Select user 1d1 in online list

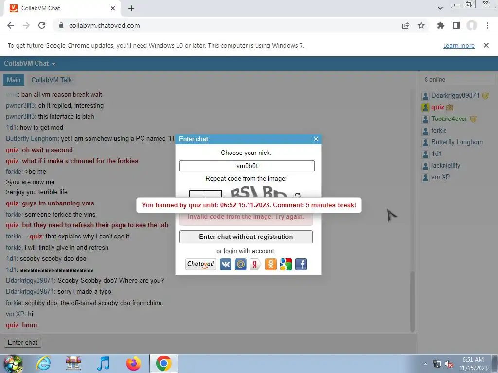436,154
